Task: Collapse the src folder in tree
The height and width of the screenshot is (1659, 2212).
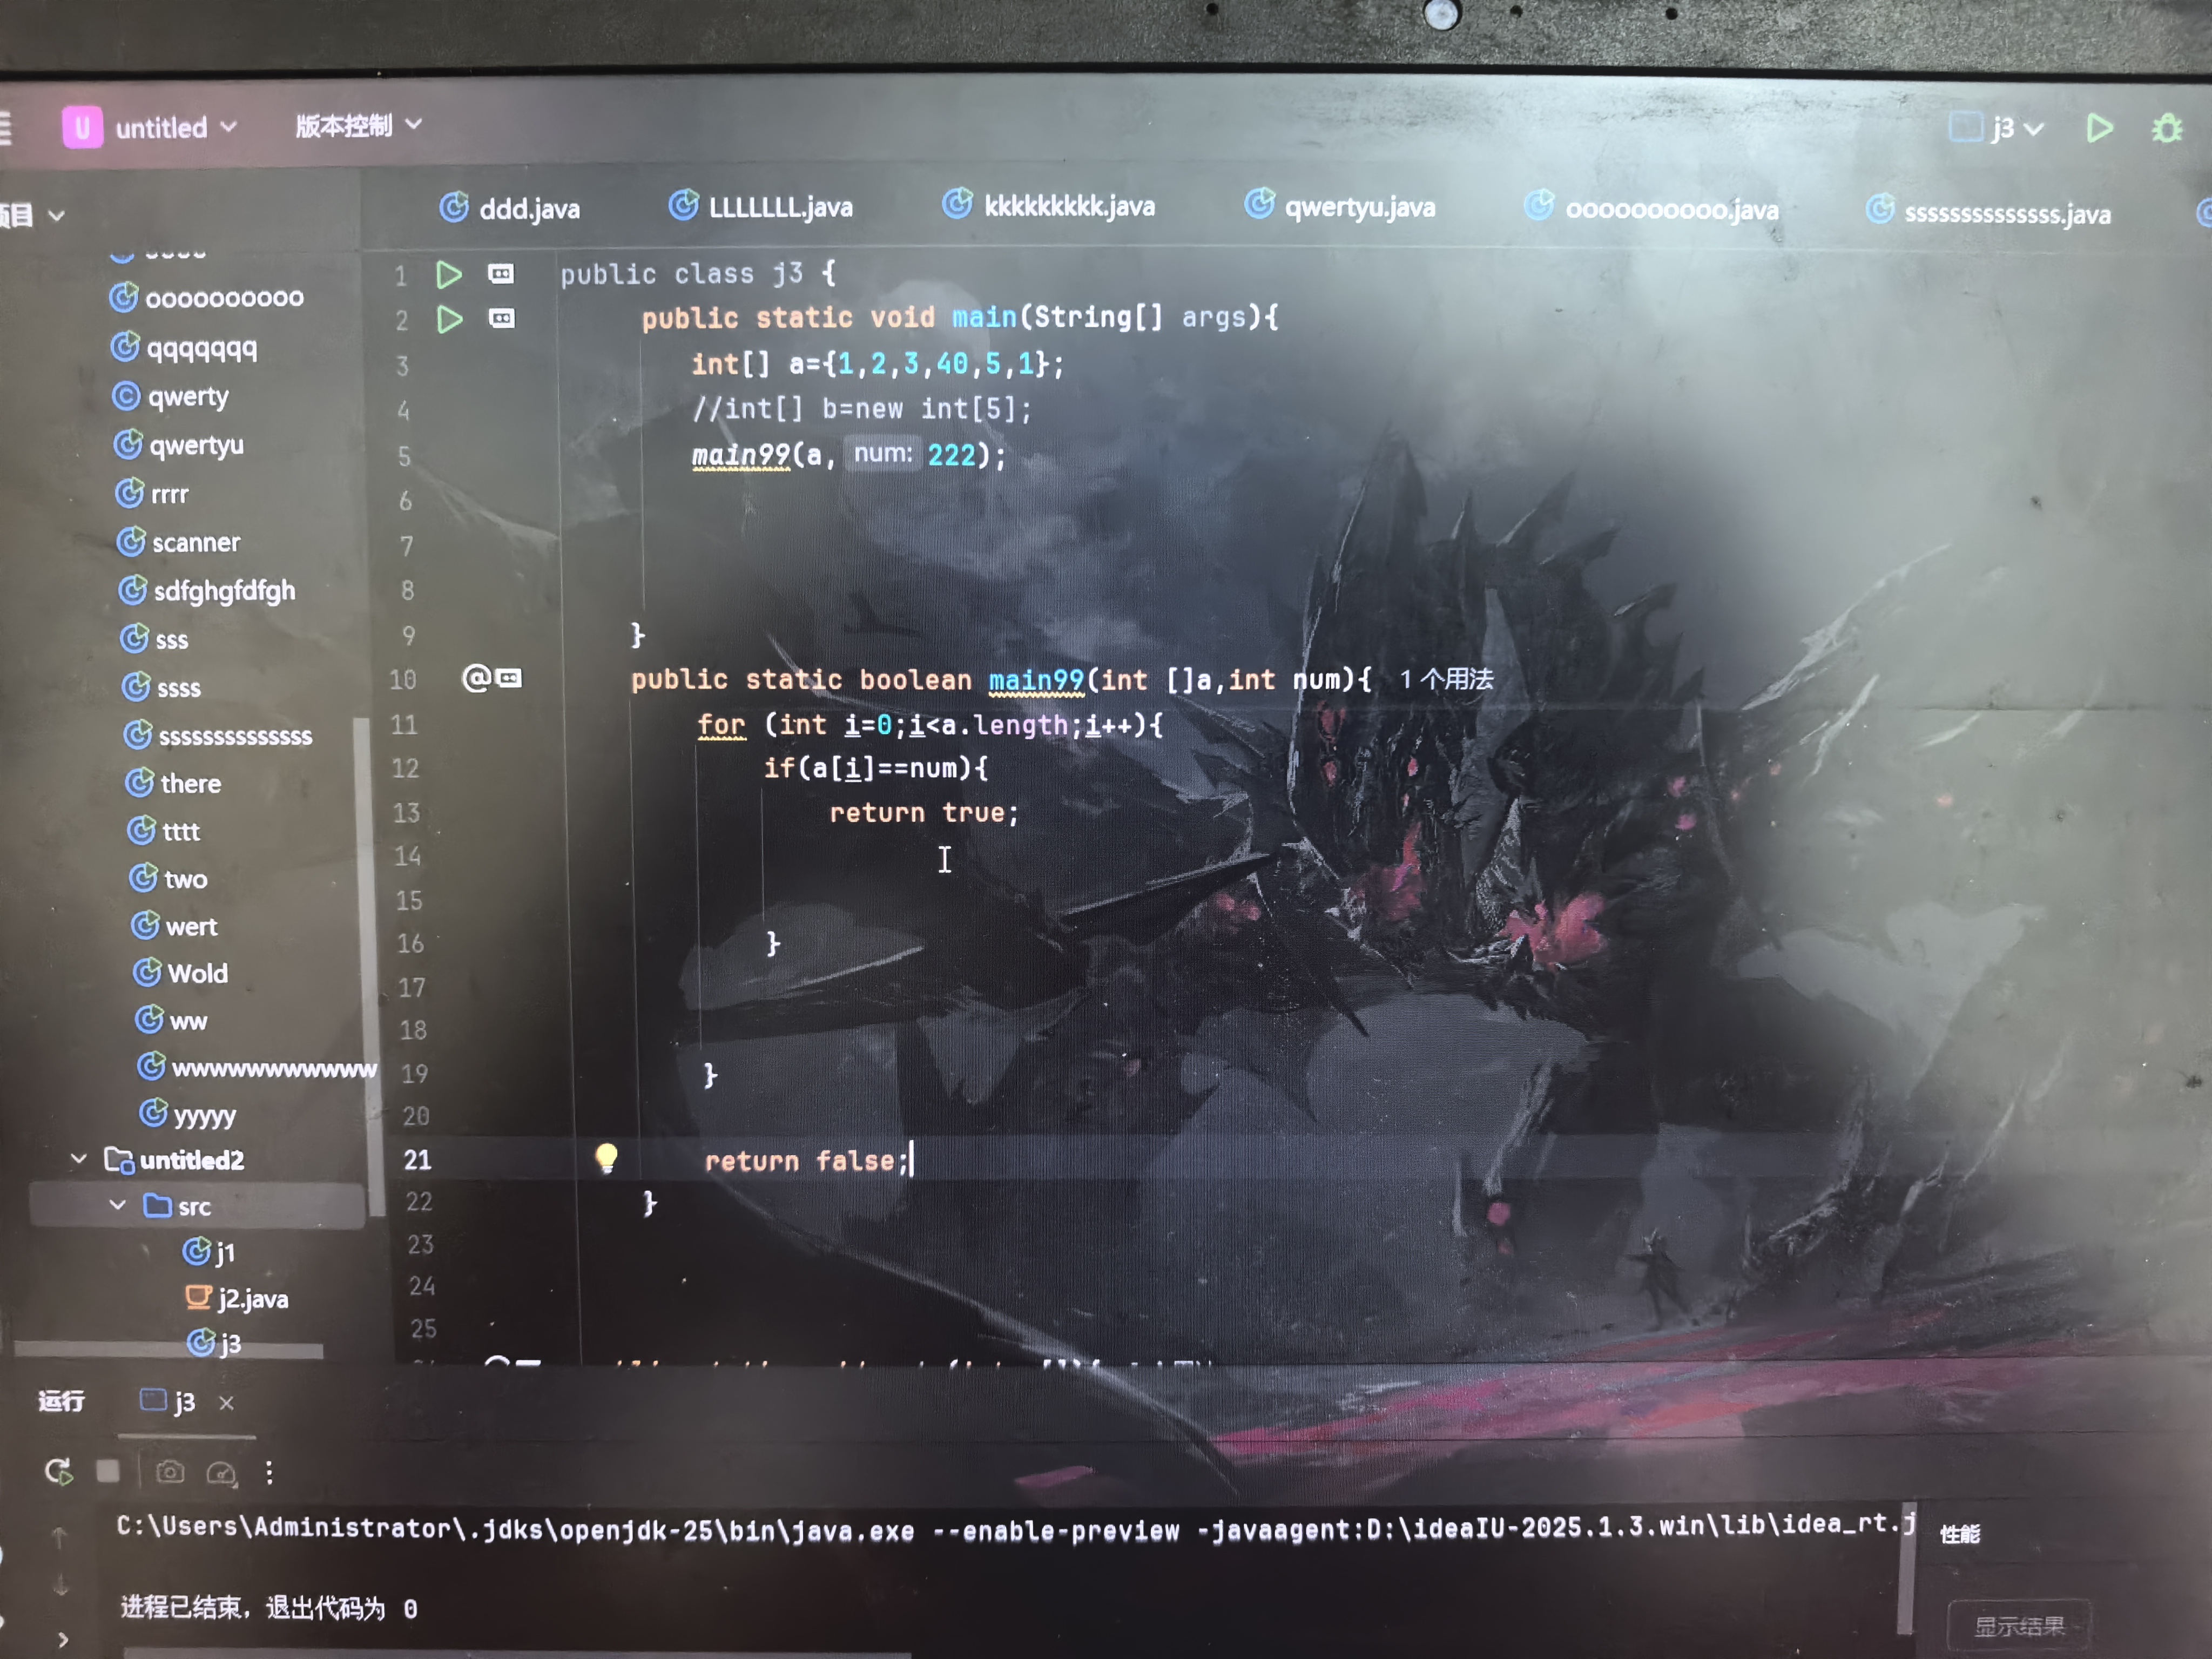Action: click(x=117, y=1205)
